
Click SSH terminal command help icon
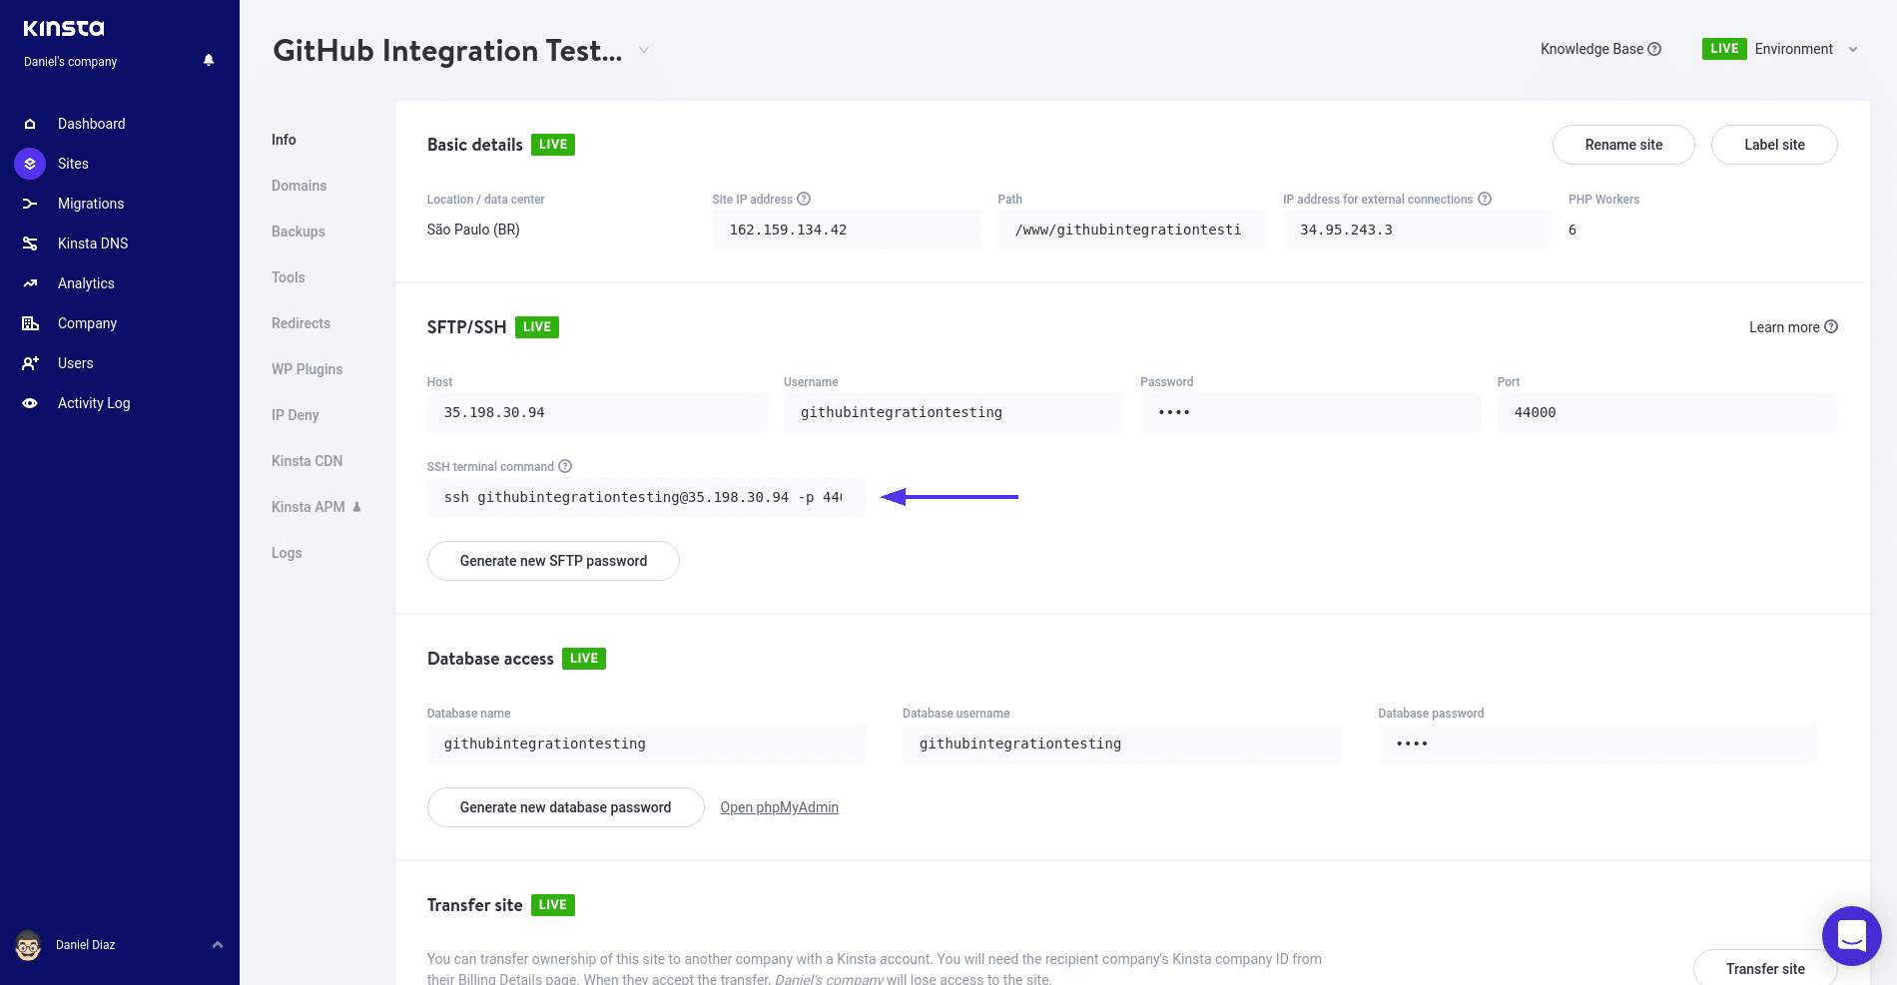565,466
